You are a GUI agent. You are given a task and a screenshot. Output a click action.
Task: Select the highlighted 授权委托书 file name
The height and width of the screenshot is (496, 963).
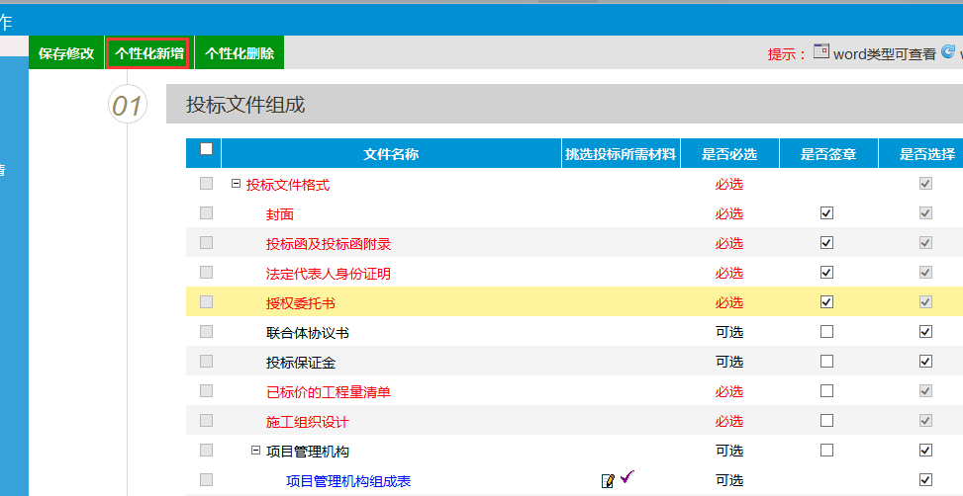[x=301, y=303]
